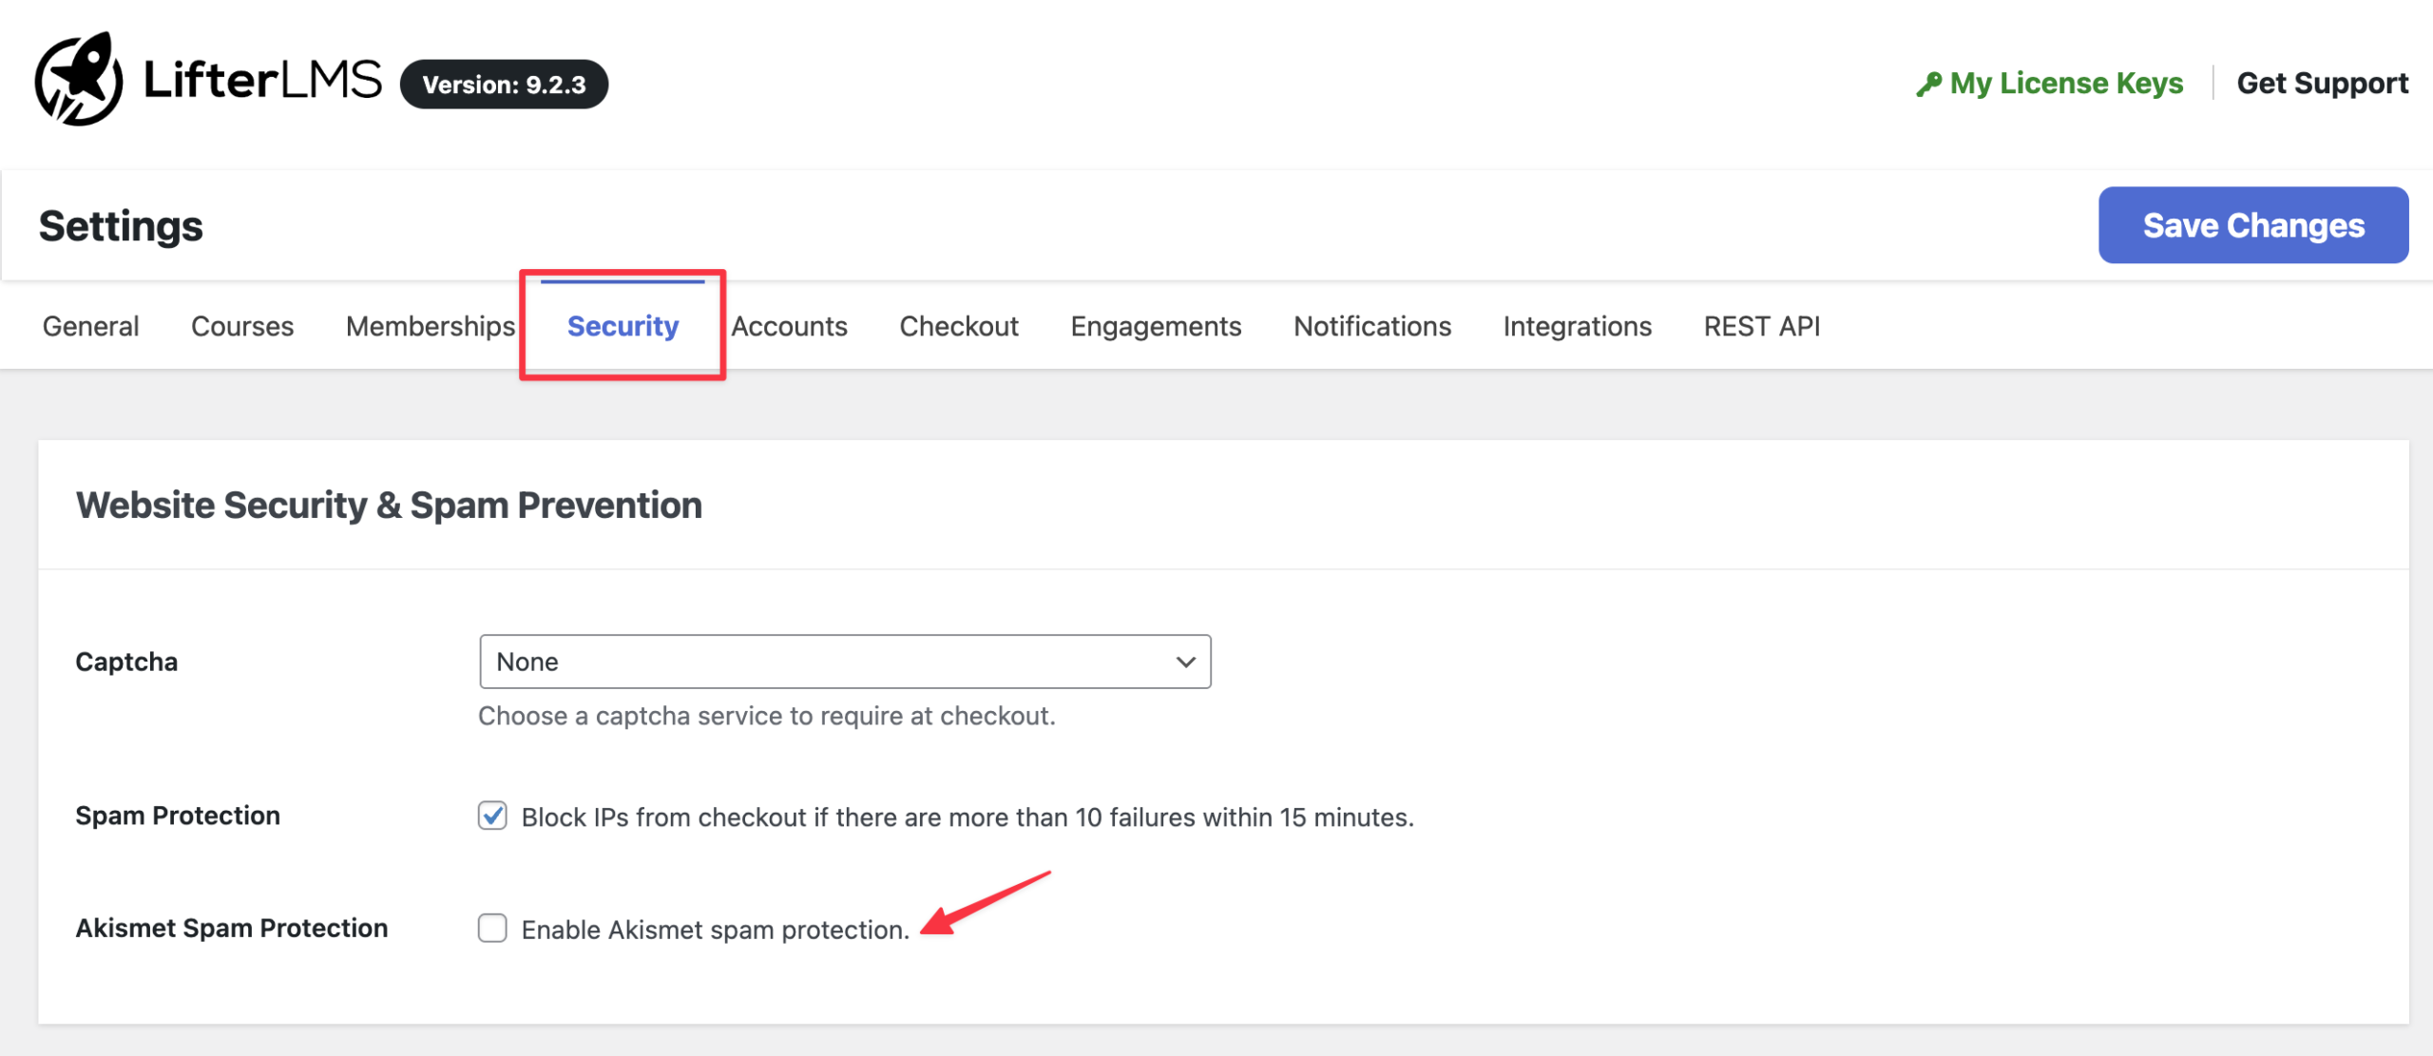The width and height of the screenshot is (2433, 1056).
Task: Uncheck the Block IPs from checkout checkbox
Action: pyautogui.click(x=492, y=816)
